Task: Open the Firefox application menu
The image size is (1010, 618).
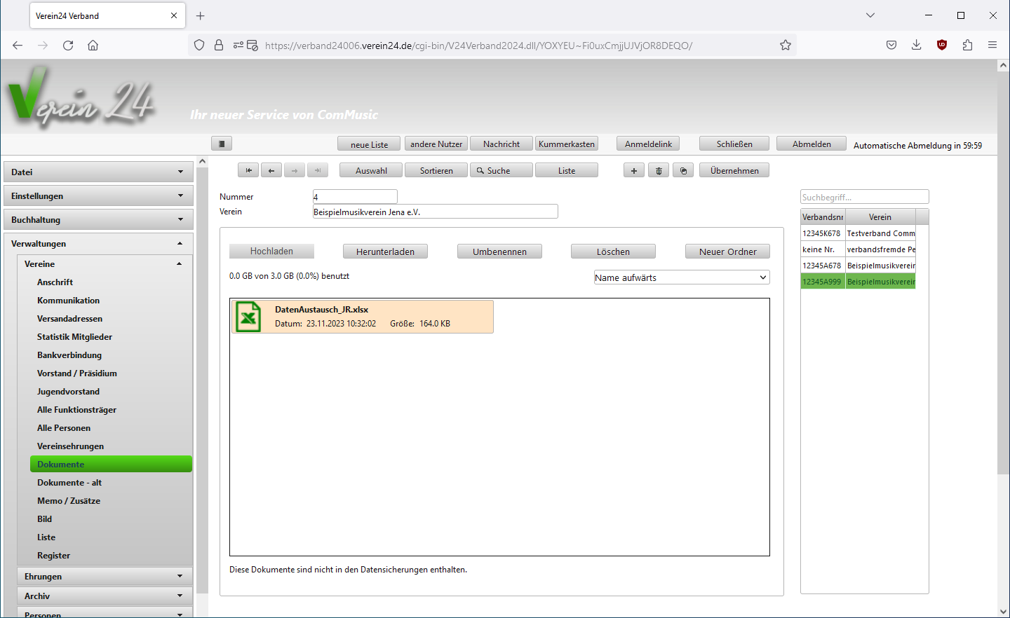Action: (x=992, y=46)
